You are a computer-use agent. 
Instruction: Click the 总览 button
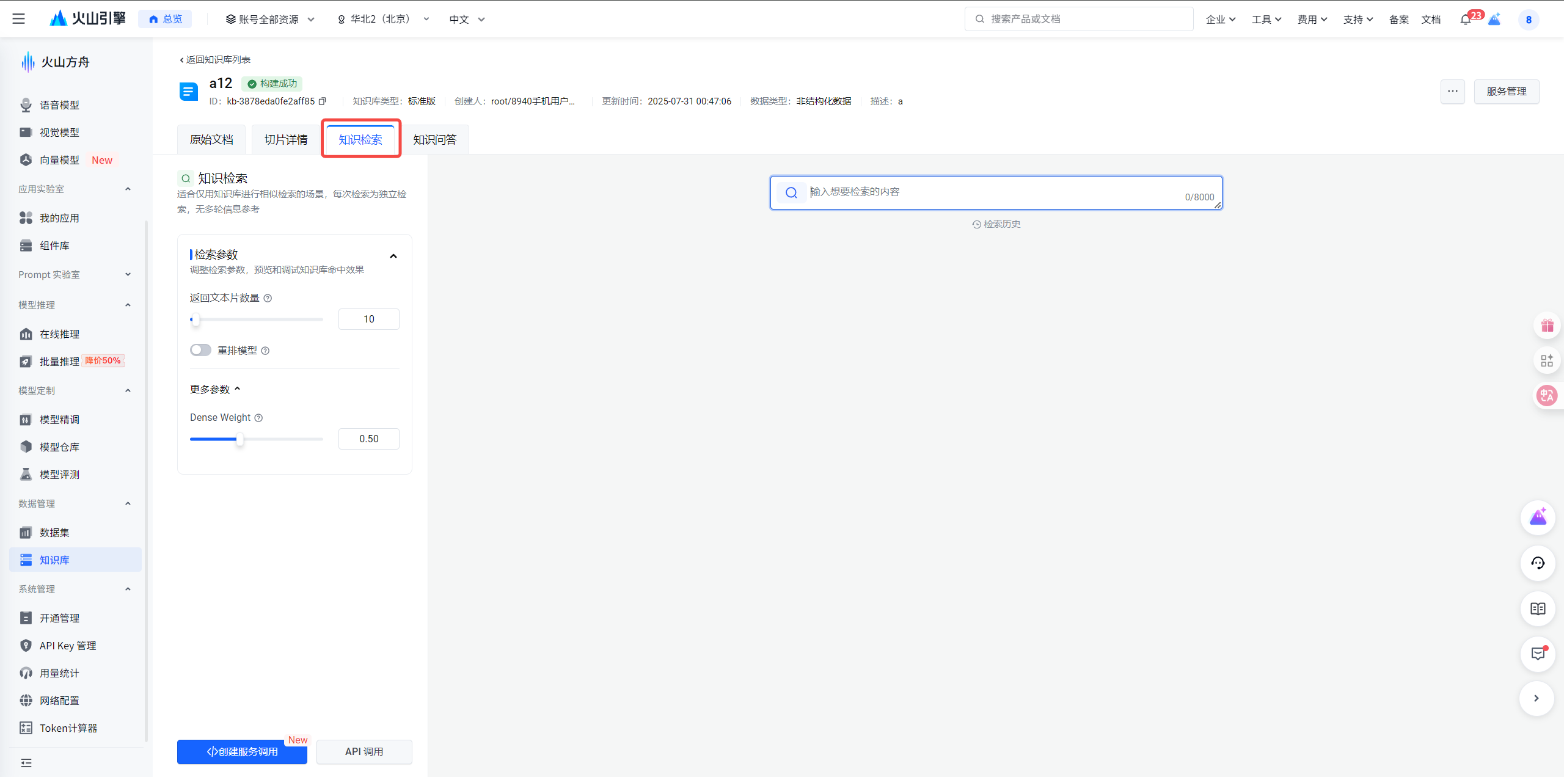click(165, 19)
